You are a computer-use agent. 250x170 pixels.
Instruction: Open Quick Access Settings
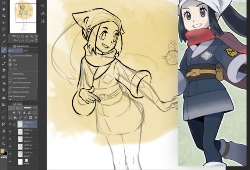pyautogui.click(x=22, y=56)
